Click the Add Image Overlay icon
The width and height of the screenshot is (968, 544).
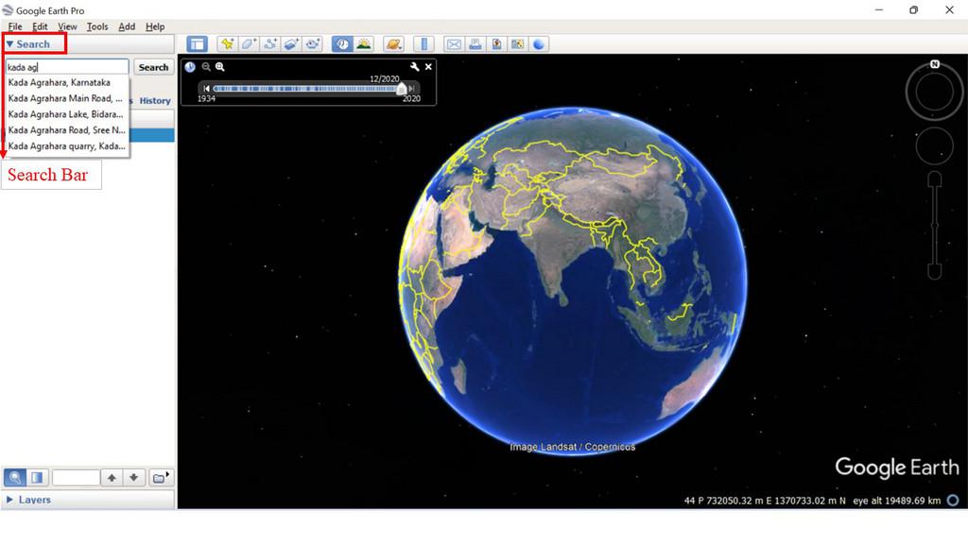pos(292,44)
